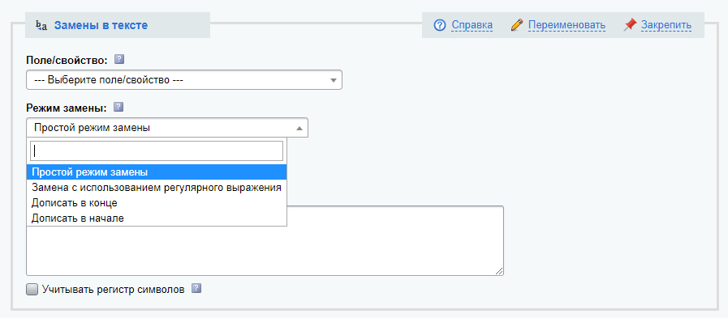The image size is (728, 318).
Task: Enable Учитывать регистр символов checkbox
Action: click(32, 290)
